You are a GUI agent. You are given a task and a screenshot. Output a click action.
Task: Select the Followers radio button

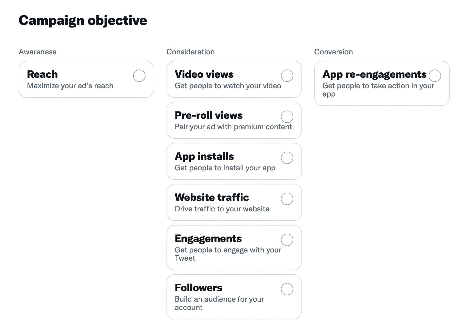click(287, 289)
